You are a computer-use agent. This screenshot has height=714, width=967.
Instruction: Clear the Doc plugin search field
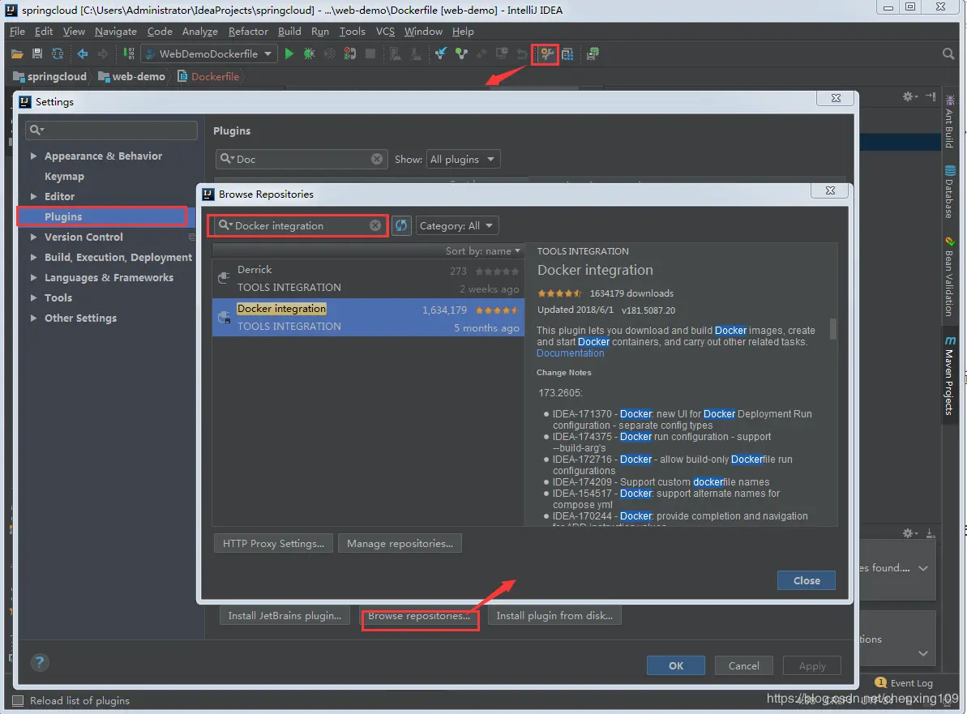click(377, 159)
